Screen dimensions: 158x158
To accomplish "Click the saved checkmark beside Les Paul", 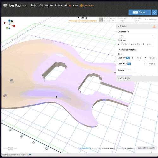I will [x=26, y=5].
